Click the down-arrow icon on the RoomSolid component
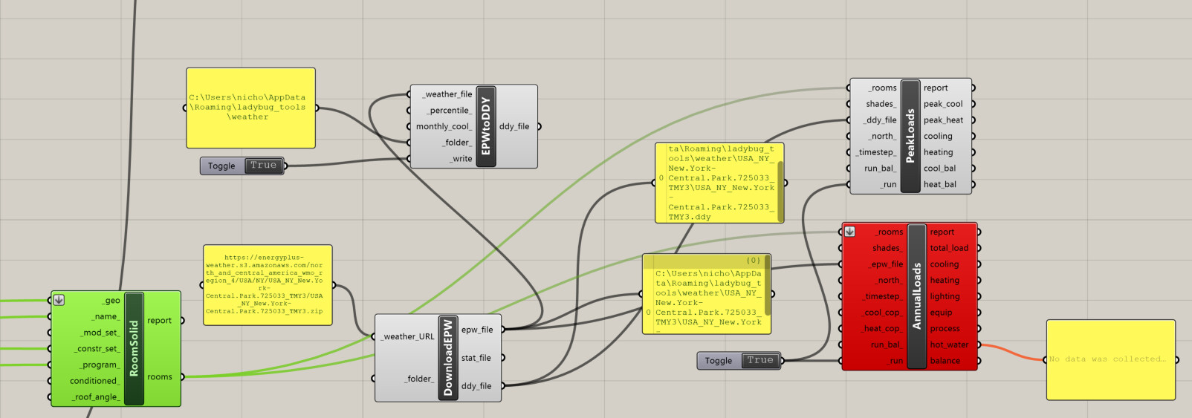Image resolution: width=1192 pixels, height=418 pixels. (59, 300)
